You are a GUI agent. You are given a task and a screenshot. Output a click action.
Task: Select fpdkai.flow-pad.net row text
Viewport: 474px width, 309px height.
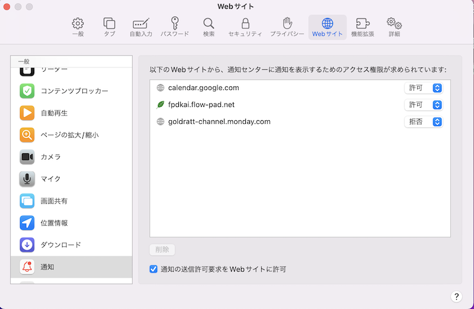coord(201,105)
